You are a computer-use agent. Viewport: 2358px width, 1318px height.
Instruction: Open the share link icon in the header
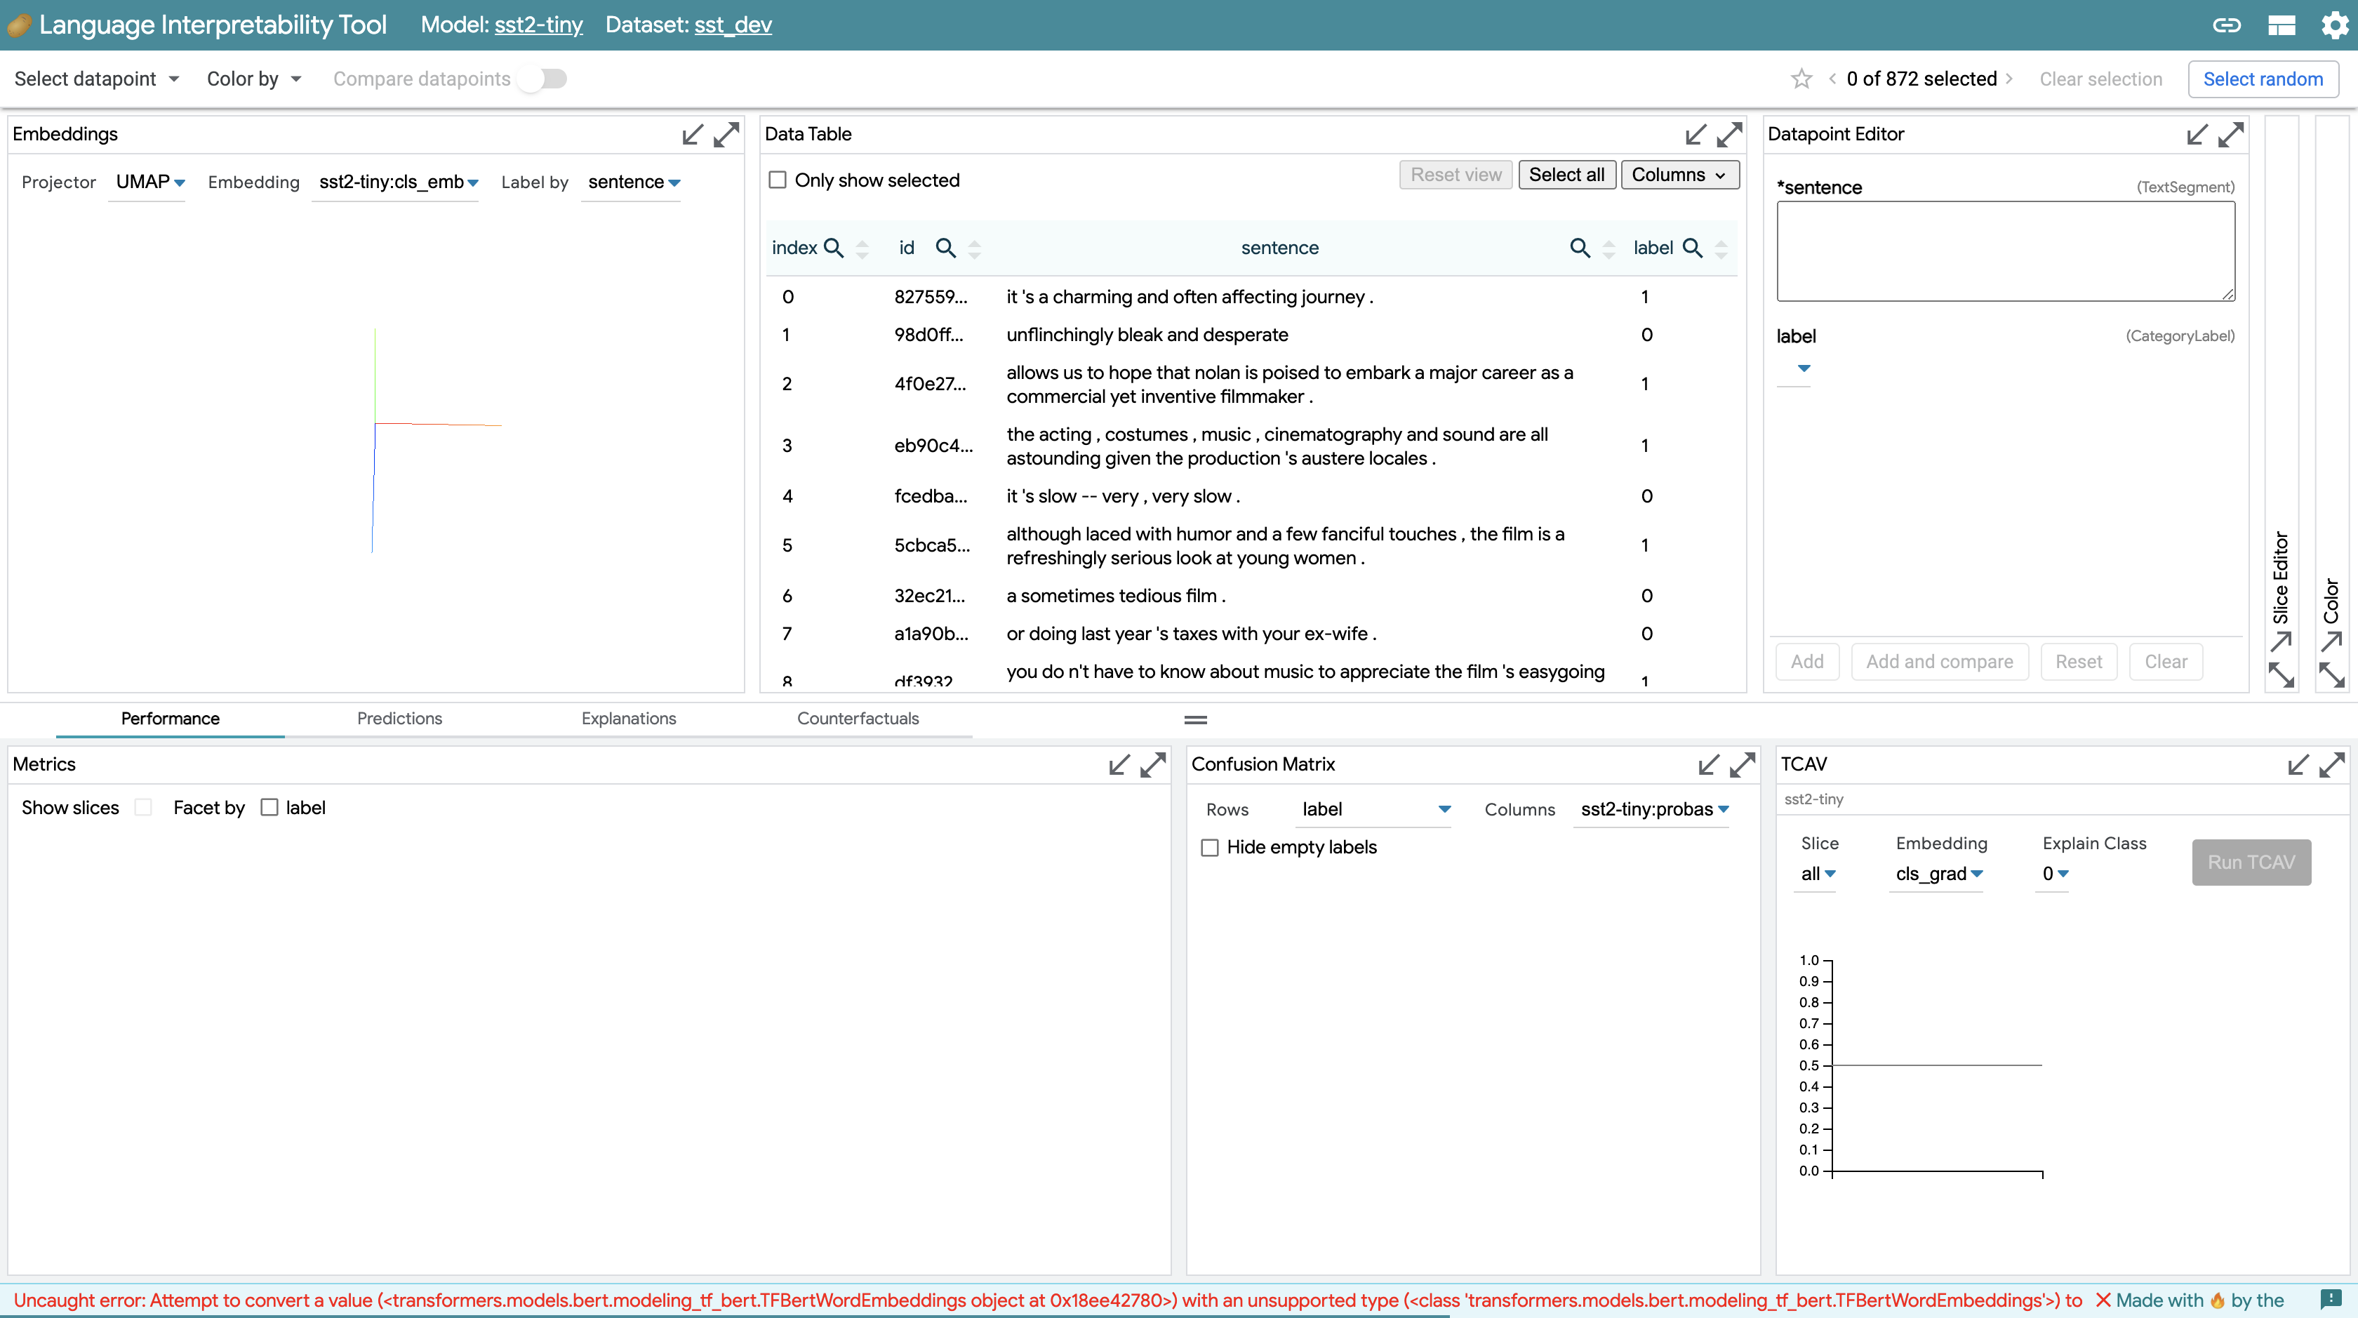(x=2227, y=25)
